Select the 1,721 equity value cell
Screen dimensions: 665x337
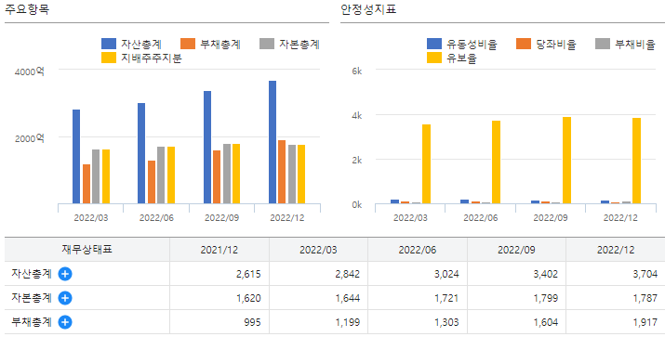coord(418,298)
